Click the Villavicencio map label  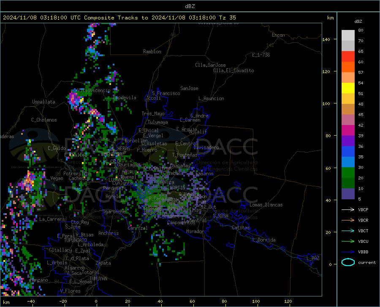(x=94, y=90)
